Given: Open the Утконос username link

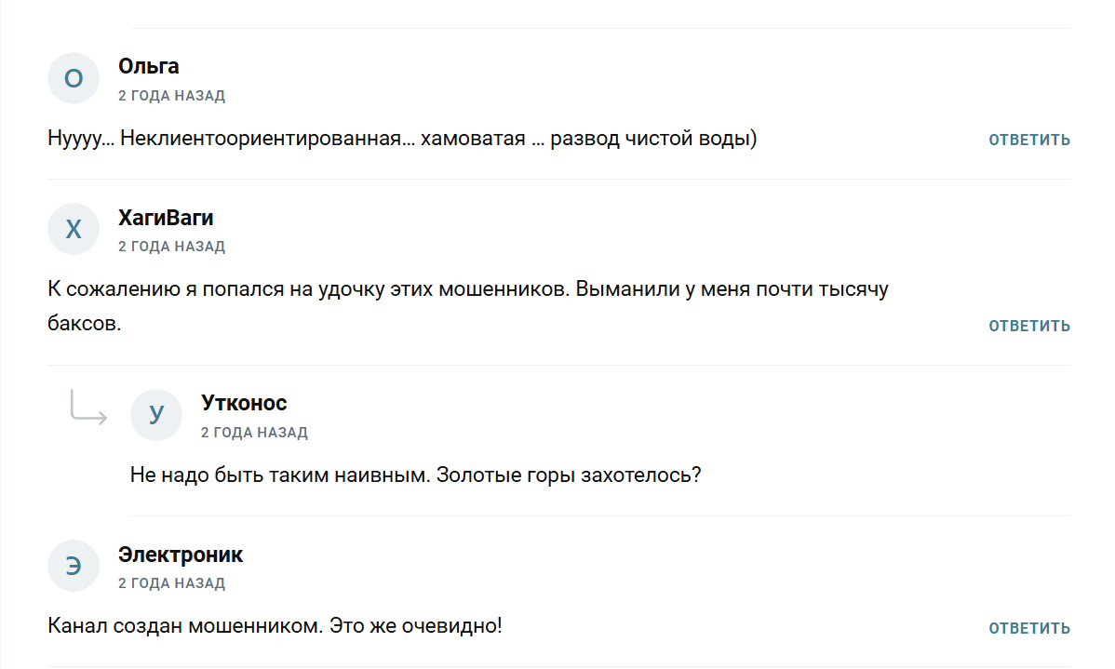Looking at the screenshot, I should pyautogui.click(x=244, y=403).
